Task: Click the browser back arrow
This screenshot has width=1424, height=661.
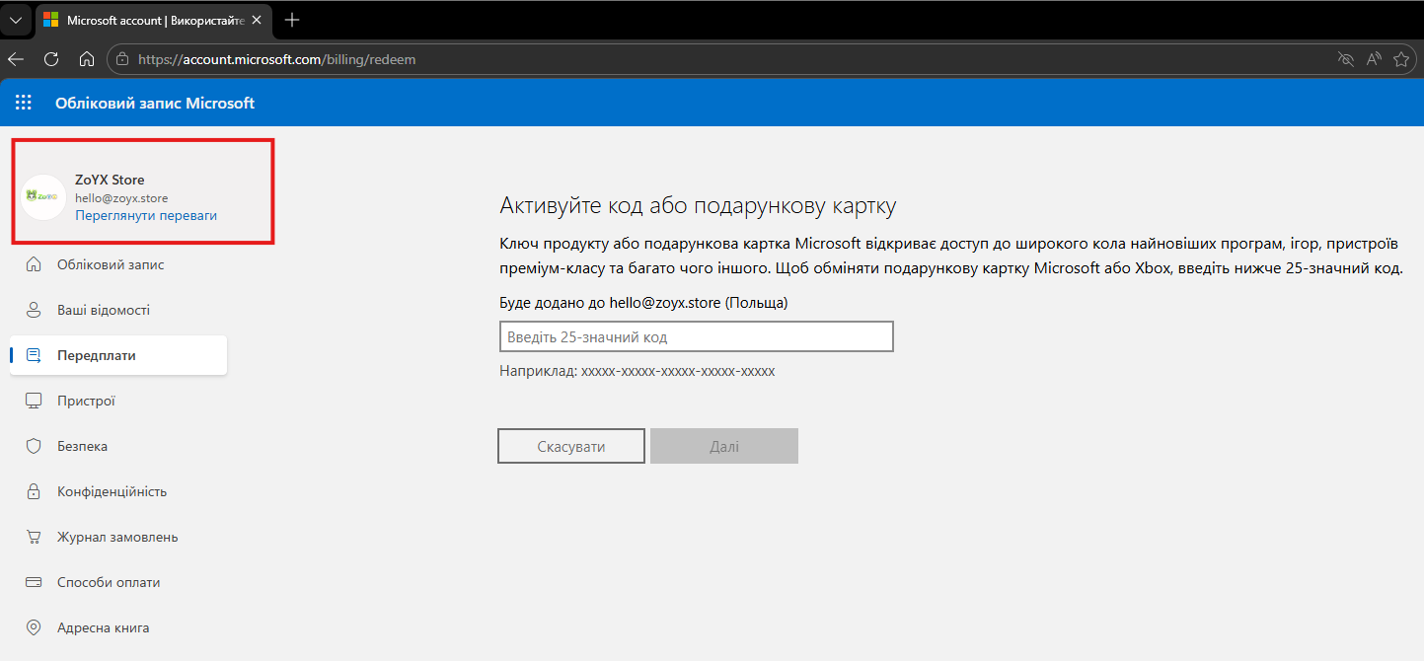Action: 16,59
